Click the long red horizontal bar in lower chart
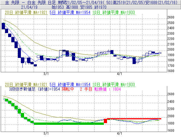181x137 pixels. point(134,119)
